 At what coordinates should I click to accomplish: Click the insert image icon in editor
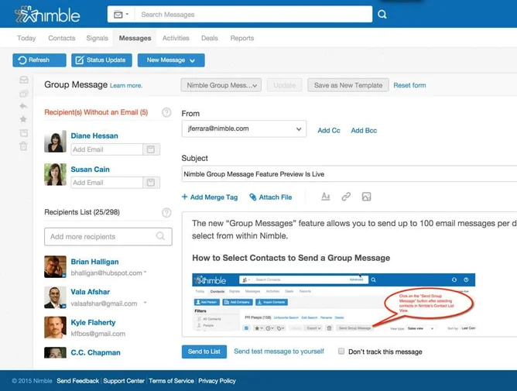click(x=367, y=197)
